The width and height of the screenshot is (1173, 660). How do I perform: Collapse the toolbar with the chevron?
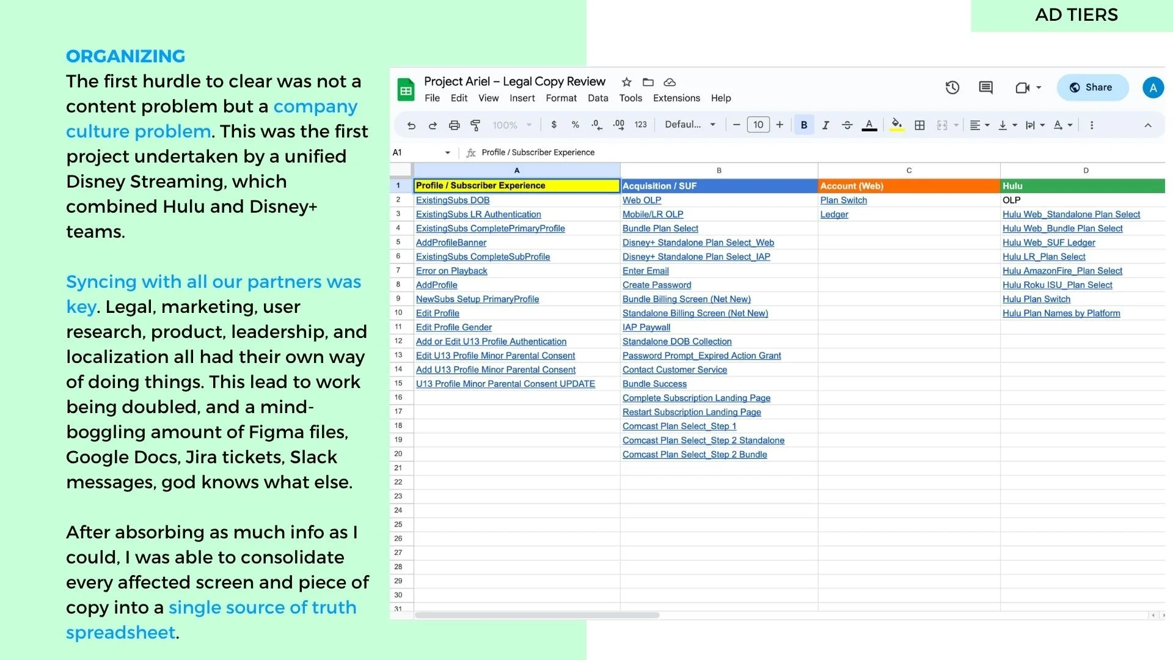click(x=1148, y=125)
